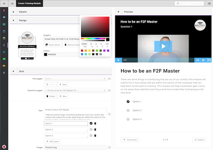Click the red grid dashboard sidebar icon
This screenshot has height=150, width=213.
(4, 11)
